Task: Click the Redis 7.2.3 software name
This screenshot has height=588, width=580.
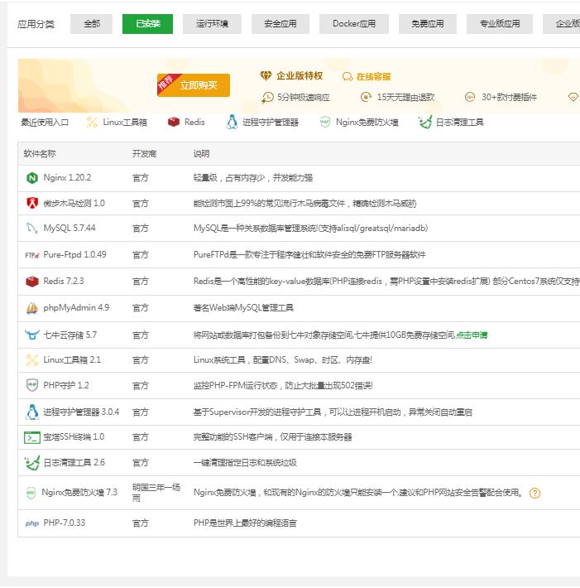Action: coord(64,282)
